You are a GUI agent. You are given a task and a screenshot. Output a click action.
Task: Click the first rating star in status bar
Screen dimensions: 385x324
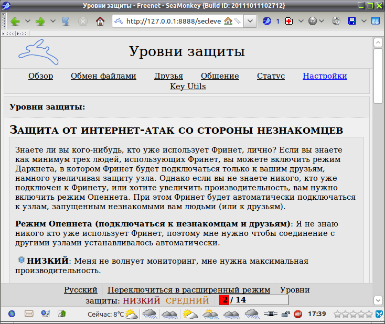(x=338, y=314)
